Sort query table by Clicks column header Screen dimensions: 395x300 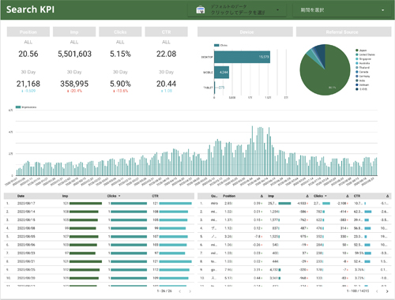coord(320,196)
